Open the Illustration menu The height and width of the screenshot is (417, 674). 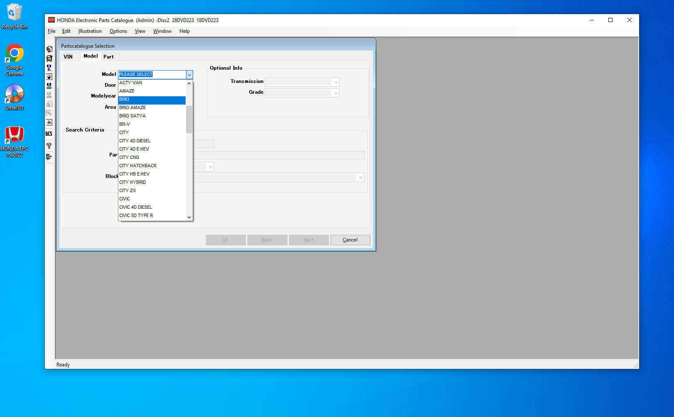pyautogui.click(x=90, y=31)
